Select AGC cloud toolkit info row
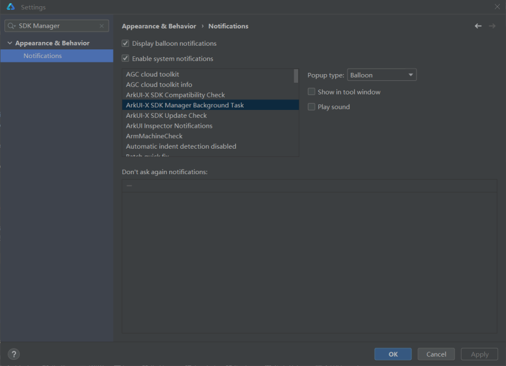The image size is (506, 366). coord(208,85)
